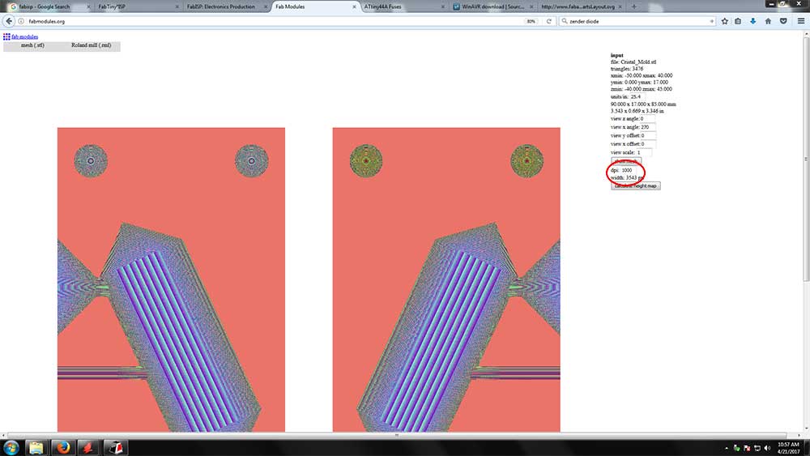Screen dimensions: 810x456
Task: Follow the fab modules link
Action: point(25,36)
